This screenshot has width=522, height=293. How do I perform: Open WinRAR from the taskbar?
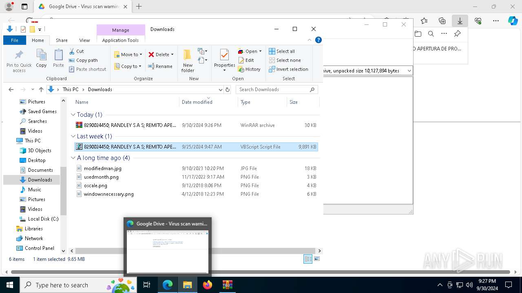tap(228, 285)
